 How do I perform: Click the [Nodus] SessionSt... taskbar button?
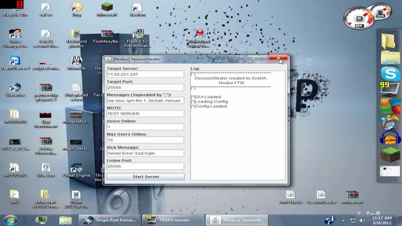[x=237, y=220]
